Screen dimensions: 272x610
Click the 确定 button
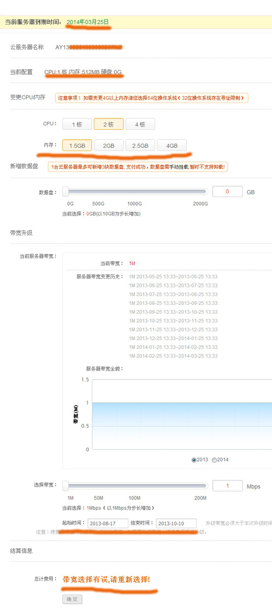[x=73, y=599]
